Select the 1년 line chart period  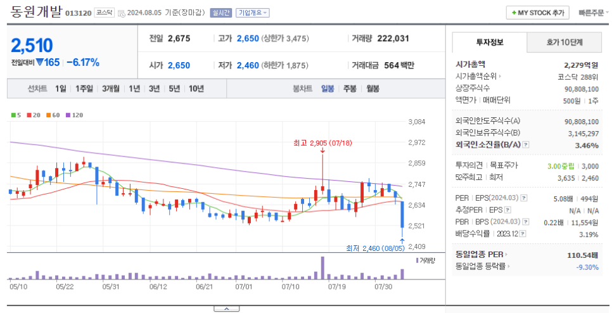[x=134, y=89]
